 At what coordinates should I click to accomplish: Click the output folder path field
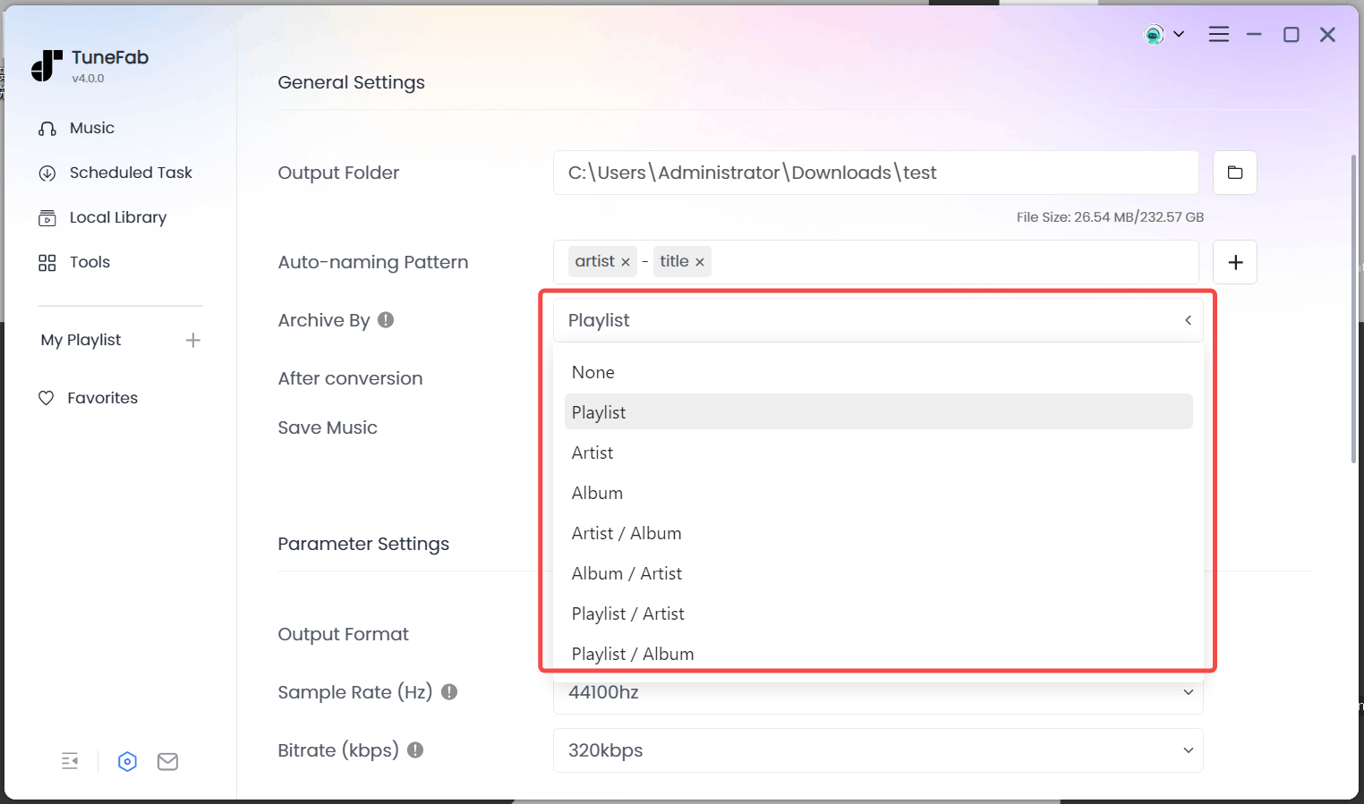tap(874, 173)
